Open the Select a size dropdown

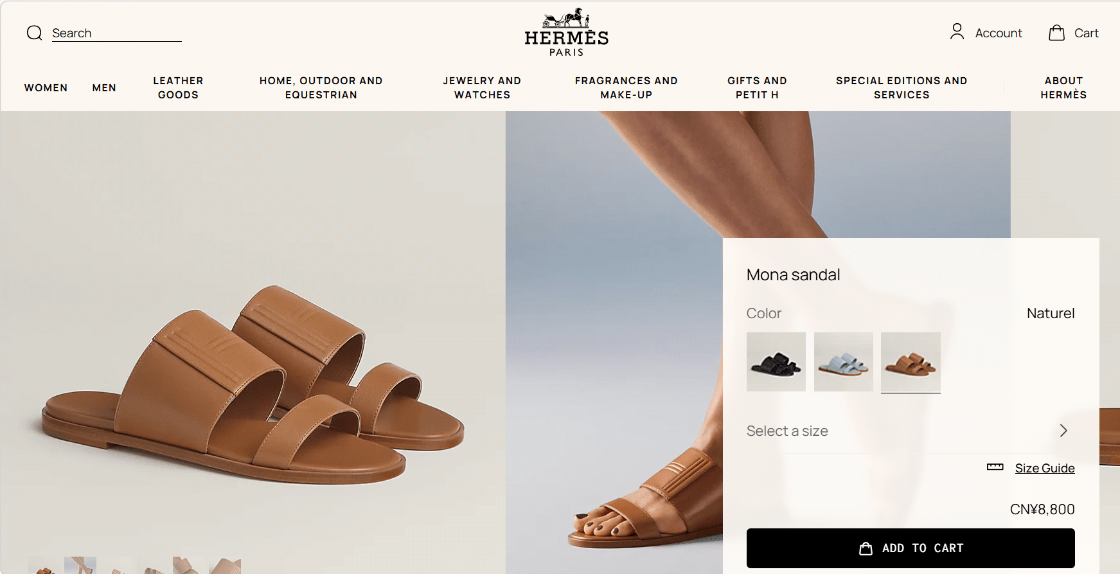910,431
